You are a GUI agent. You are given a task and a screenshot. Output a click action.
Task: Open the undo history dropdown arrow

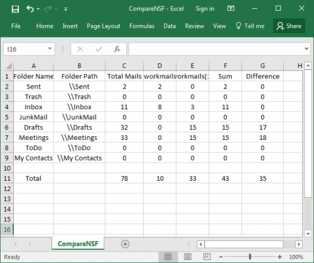click(38, 9)
